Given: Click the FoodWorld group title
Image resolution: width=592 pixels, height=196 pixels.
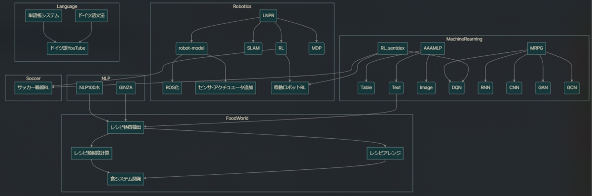Looking at the screenshot, I should (237, 118).
